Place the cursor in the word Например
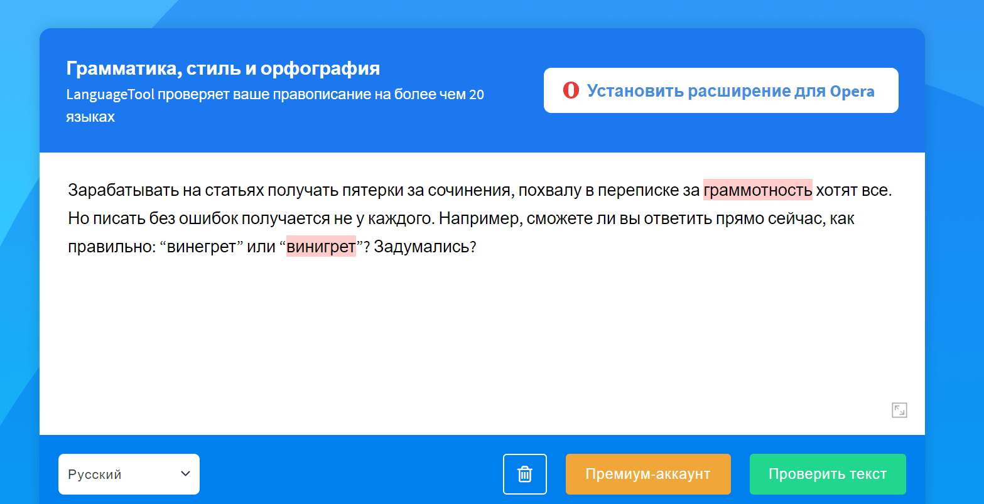Viewport: 984px width, 504px height. click(480, 218)
